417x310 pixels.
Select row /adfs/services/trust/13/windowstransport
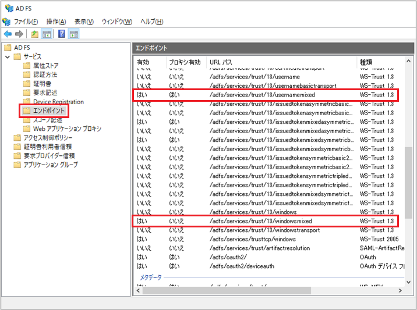(x=269, y=230)
